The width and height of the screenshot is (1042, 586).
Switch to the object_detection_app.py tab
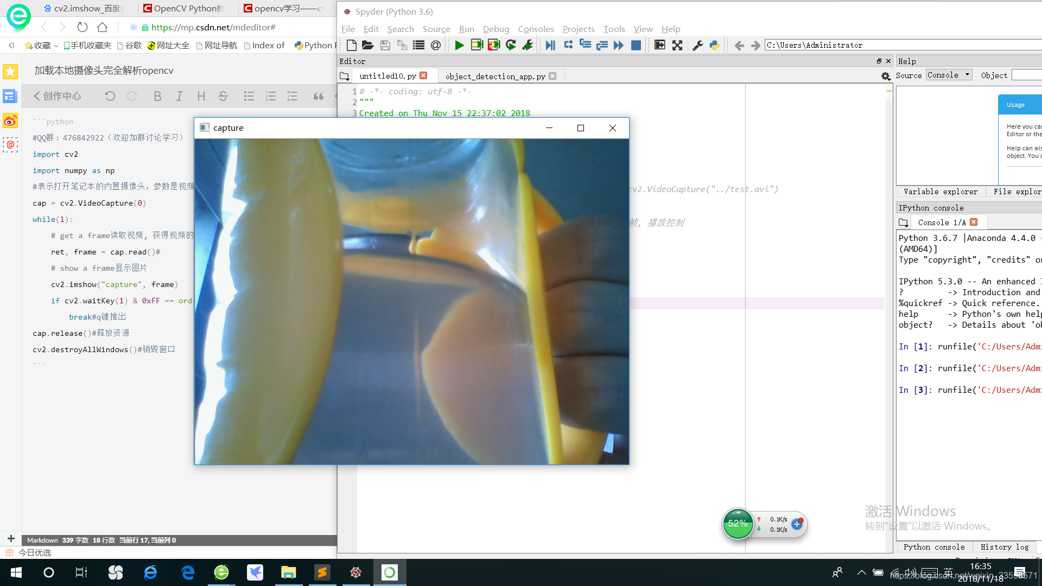500,76
